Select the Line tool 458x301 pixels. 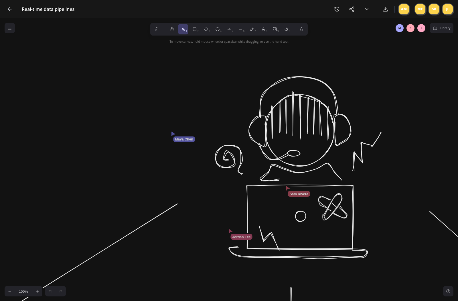(240, 29)
